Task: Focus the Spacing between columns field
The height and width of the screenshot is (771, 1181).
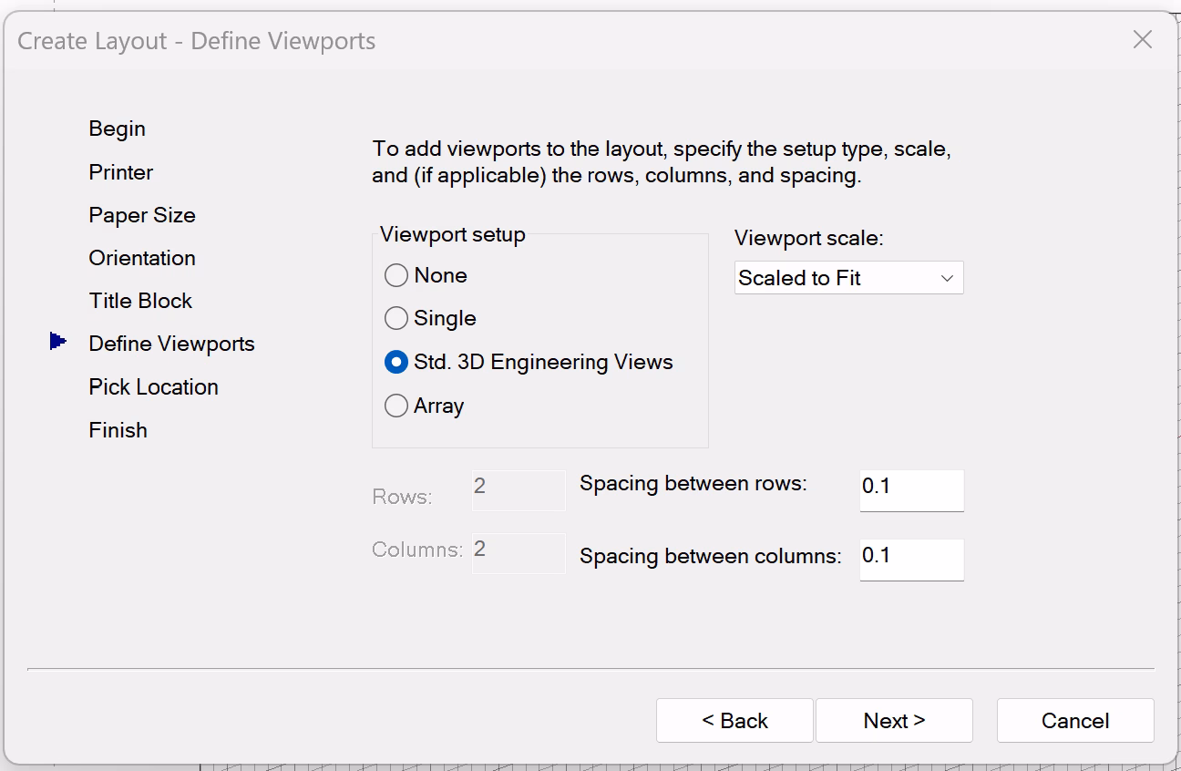Action: point(911,559)
